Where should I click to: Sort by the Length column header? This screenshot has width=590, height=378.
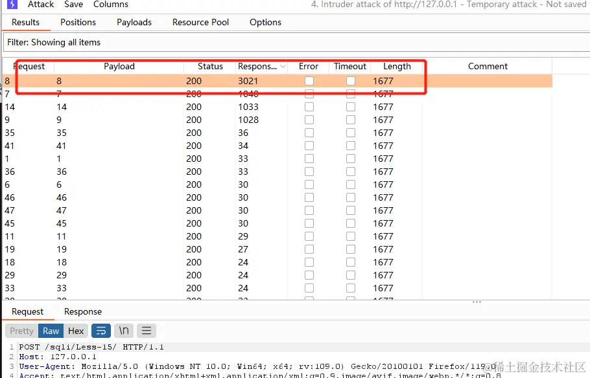(x=397, y=66)
